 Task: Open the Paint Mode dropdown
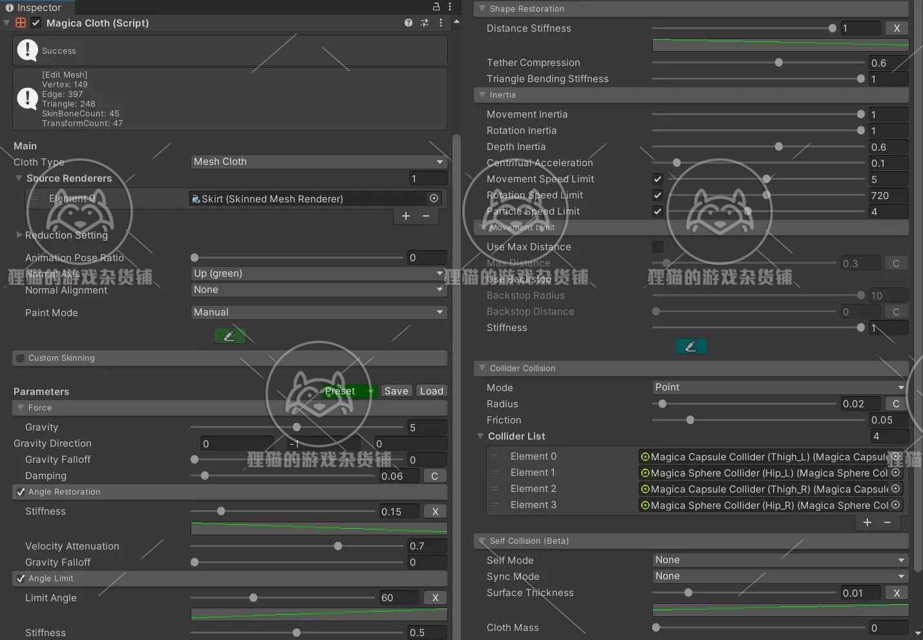click(x=319, y=312)
